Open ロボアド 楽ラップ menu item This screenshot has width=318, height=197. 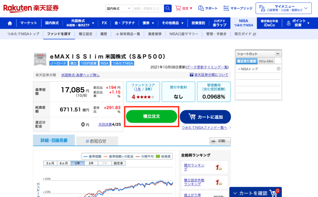[x=220, y=23]
